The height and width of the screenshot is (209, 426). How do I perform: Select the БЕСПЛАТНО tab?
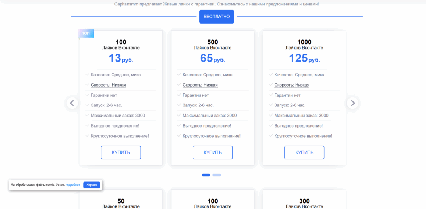[217, 17]
